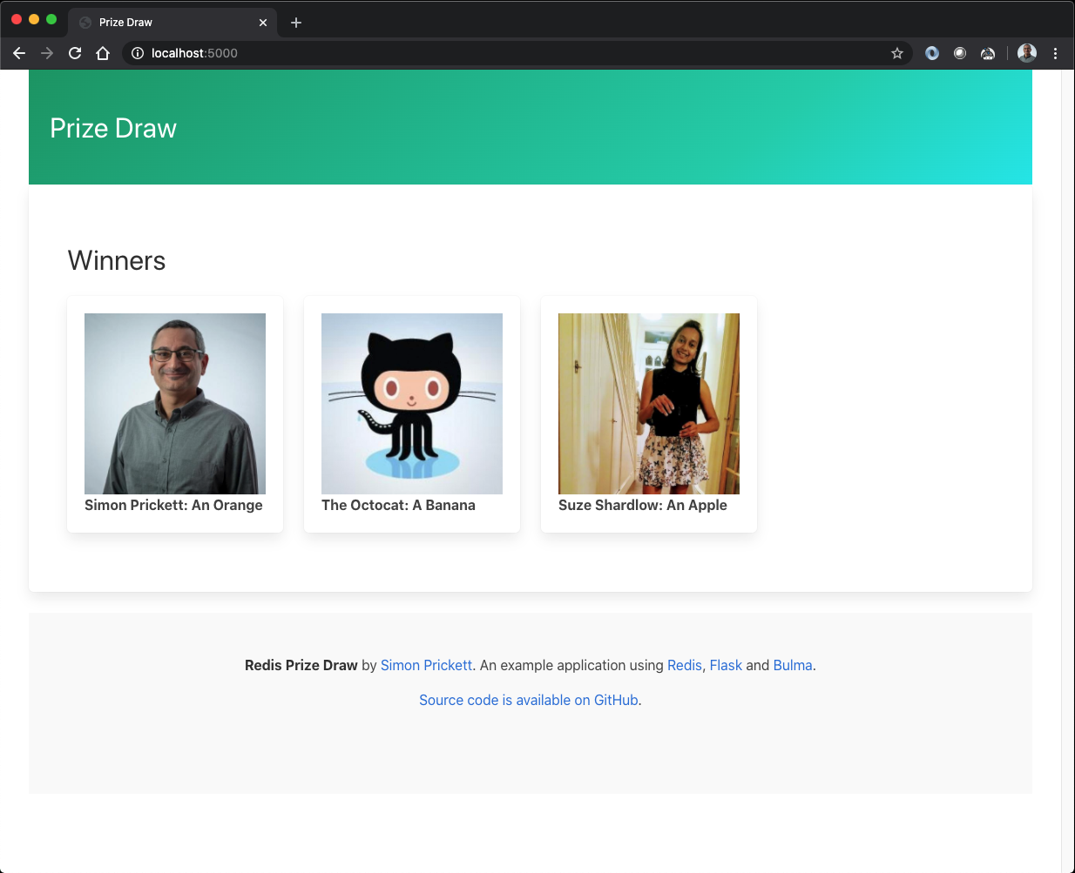Go back to the previous page

click(19, 53)
